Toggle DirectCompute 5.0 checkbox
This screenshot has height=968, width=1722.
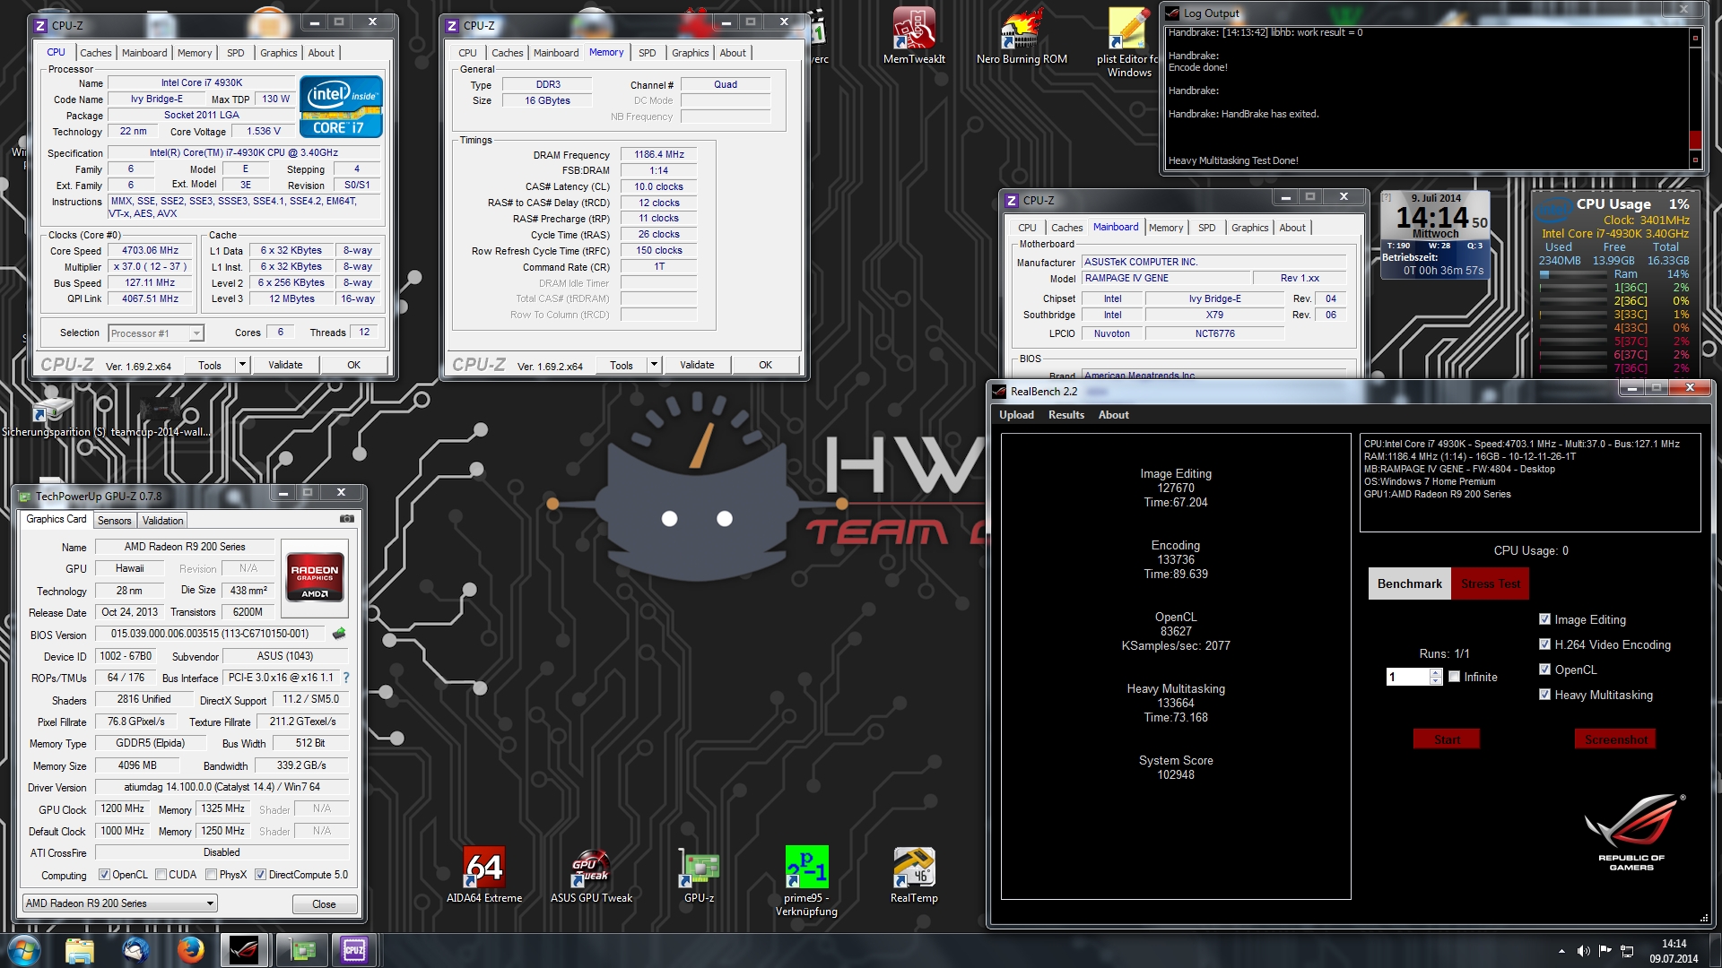260,875
